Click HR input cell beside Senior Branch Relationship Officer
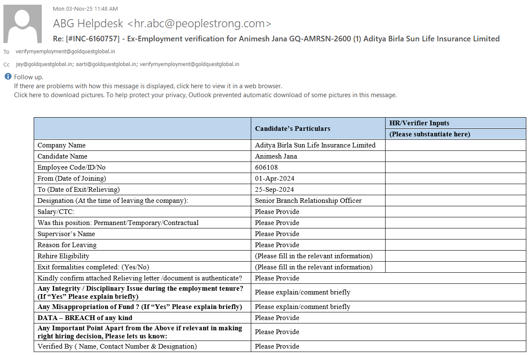 point(455,201)
